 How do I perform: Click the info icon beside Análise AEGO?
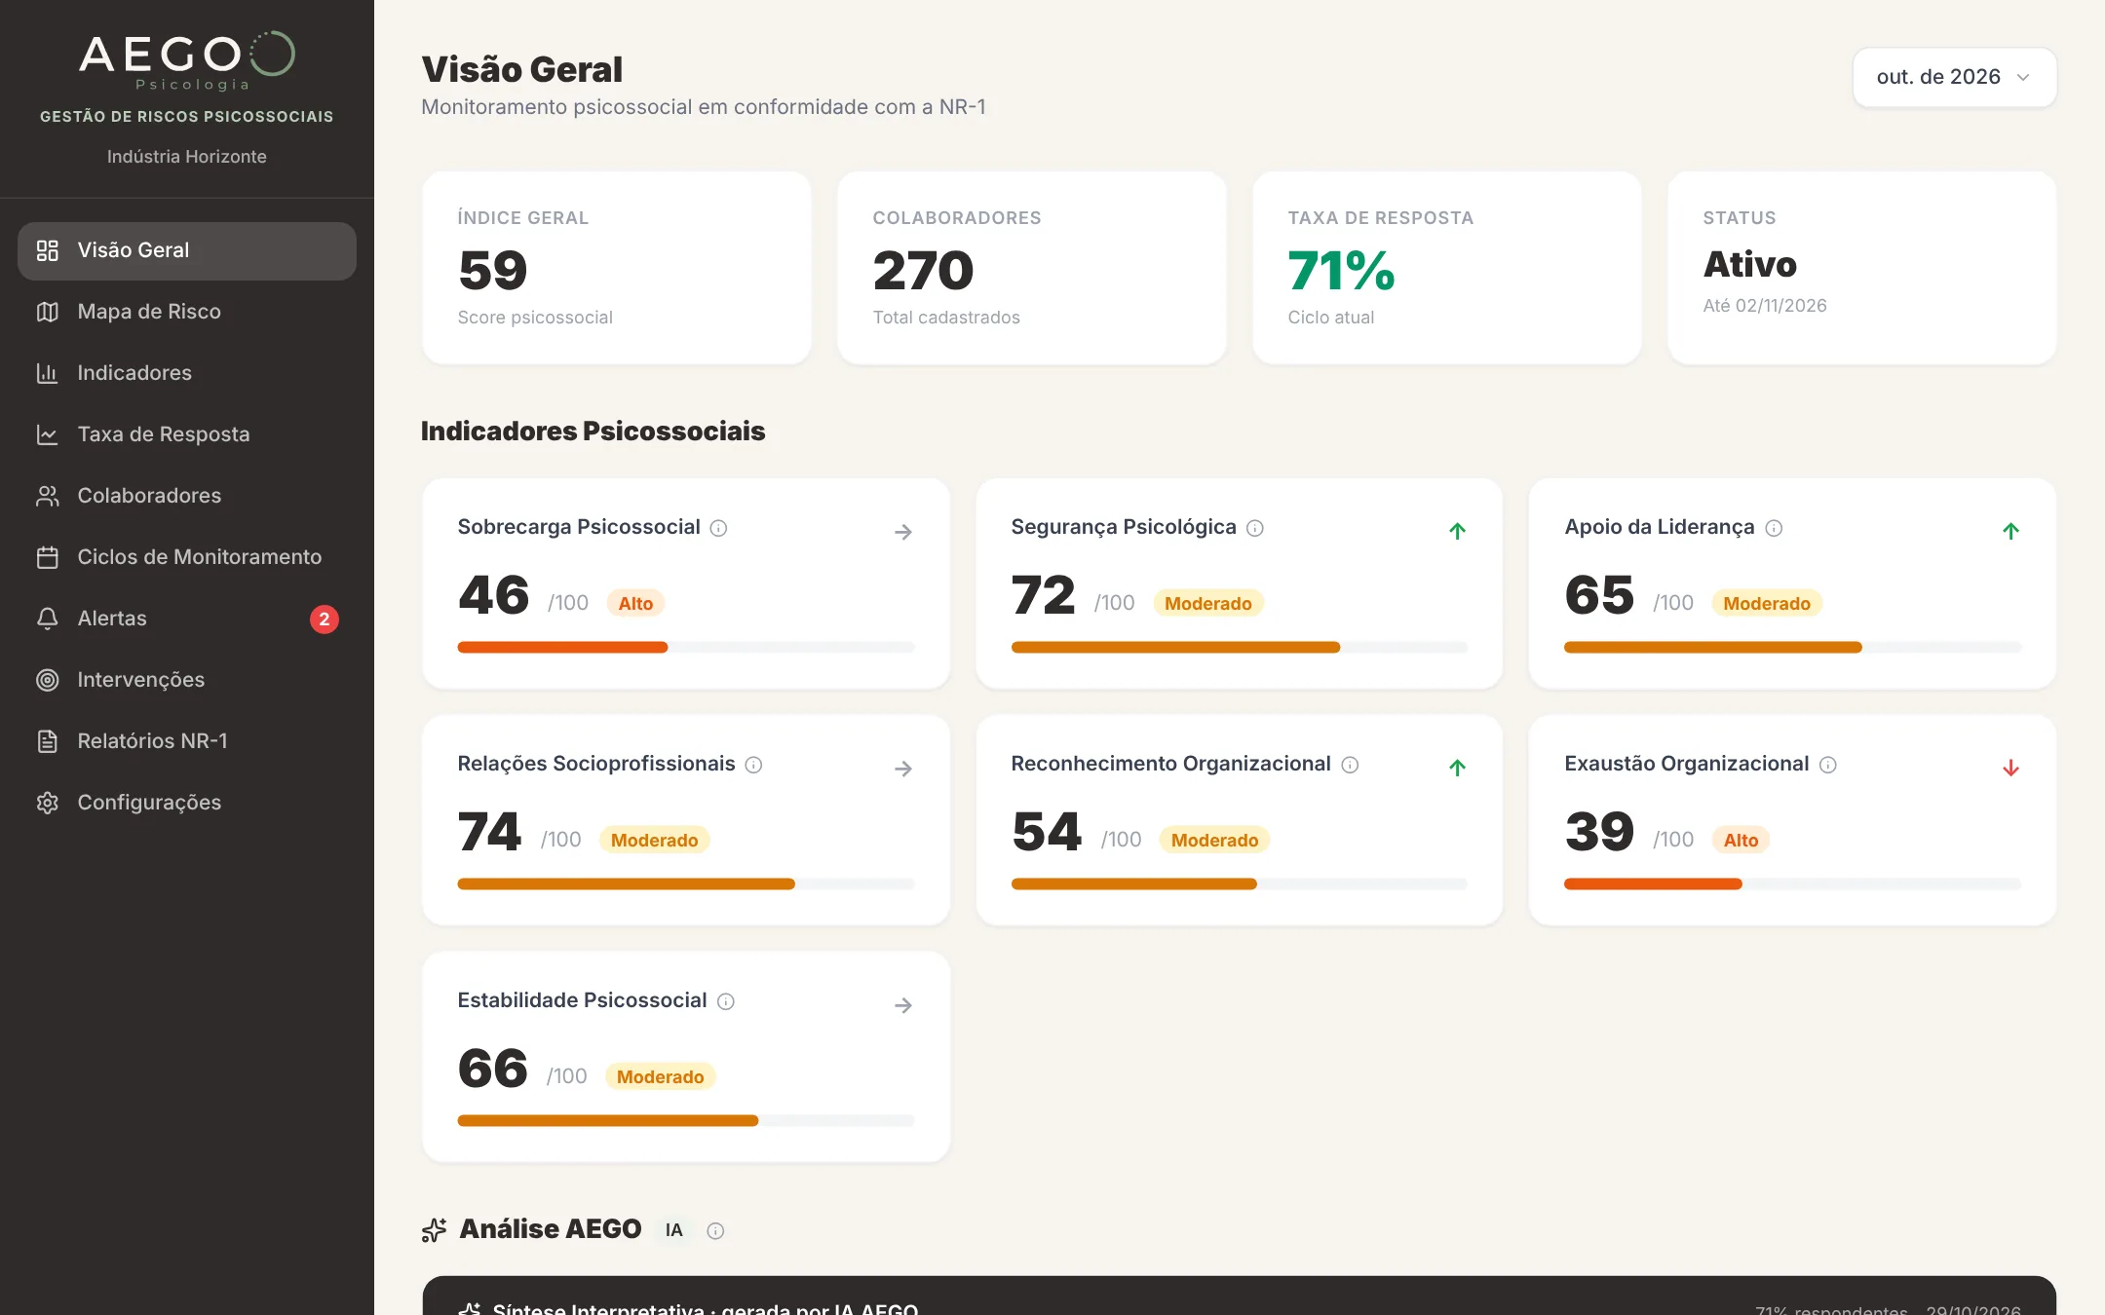[715, 1231]
